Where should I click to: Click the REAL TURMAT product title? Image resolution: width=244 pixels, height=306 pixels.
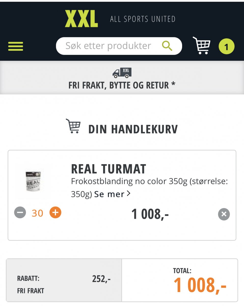point(109,169)
